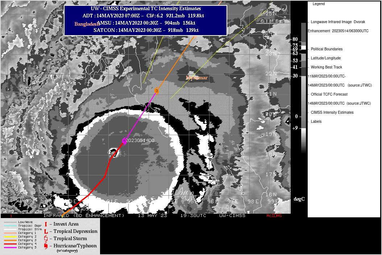Image resolution: width=382 pixels, height=255 pixels.
Task: Click the Labels legend entry
Action: tap(316, 121)
